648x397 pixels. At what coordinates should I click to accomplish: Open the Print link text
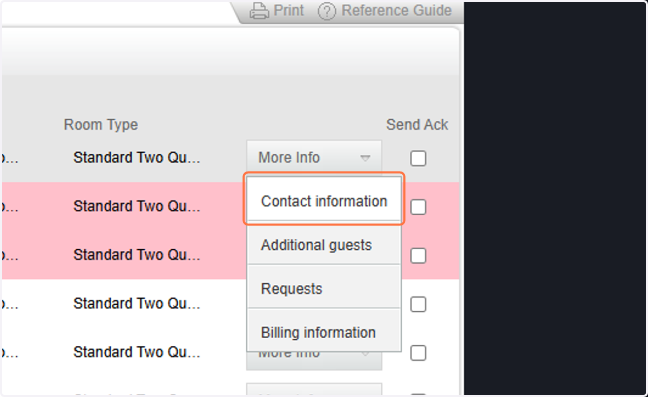pyautogui.click(x=288, y=10)
